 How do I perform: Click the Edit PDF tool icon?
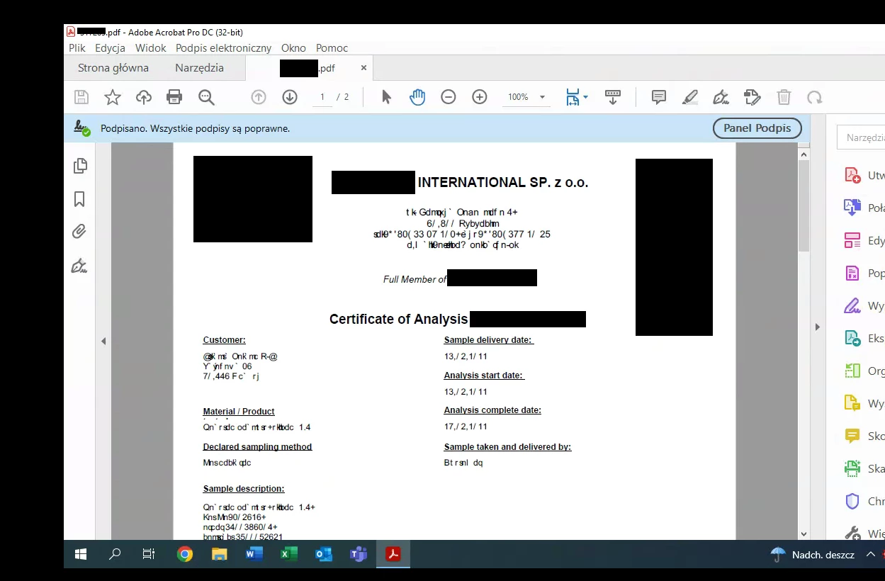click(852, 240)
